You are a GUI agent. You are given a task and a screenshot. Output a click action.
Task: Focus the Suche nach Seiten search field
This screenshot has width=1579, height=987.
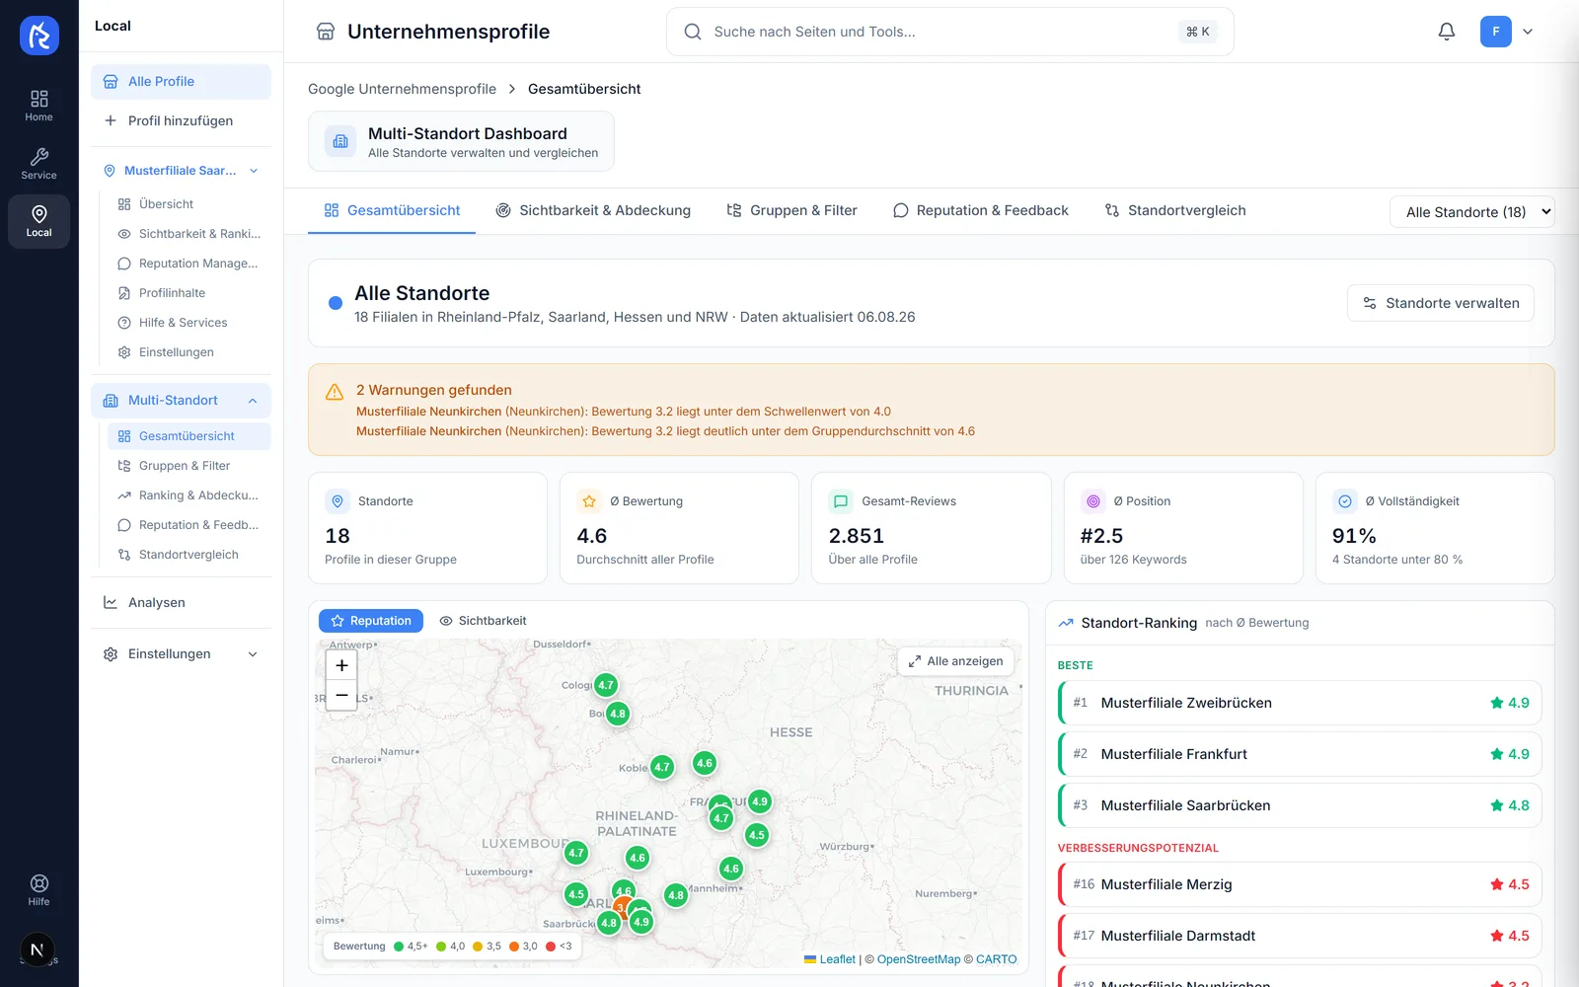point(949,32)
